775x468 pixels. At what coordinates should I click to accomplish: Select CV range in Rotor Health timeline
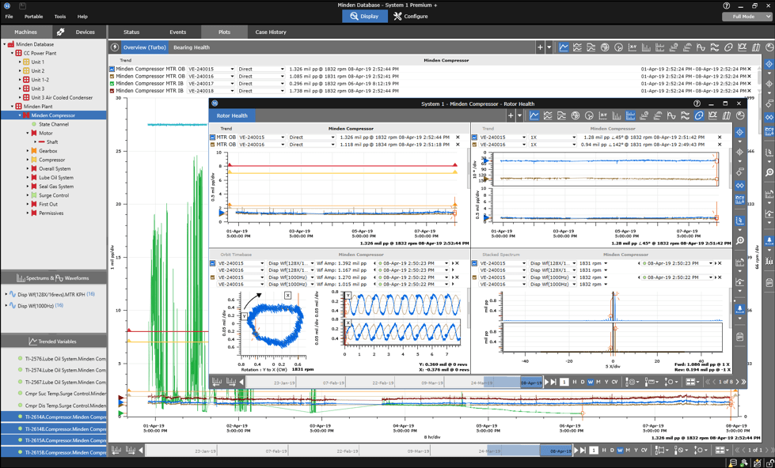click(615, 382)
